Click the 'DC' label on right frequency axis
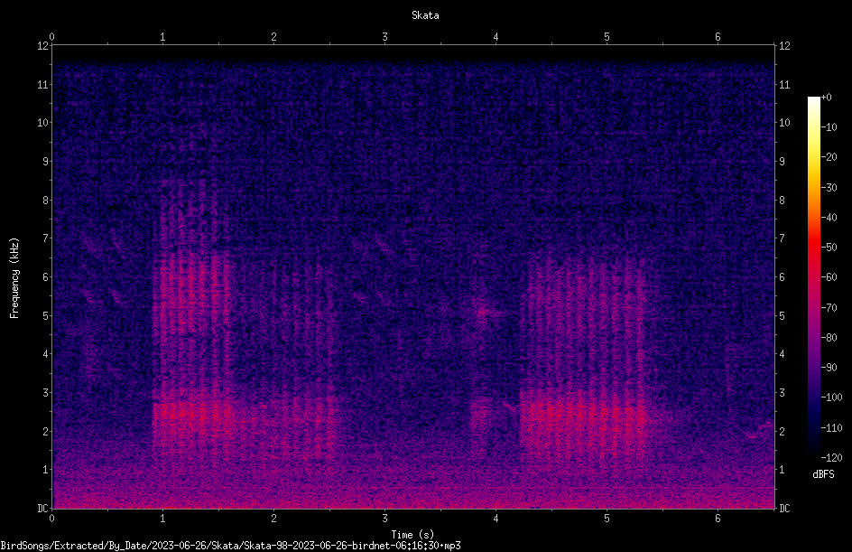The width and height of the screenshot is (852, 552). 784,509
